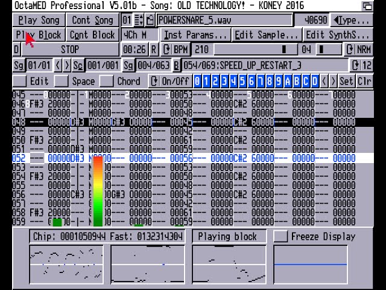The image size is (386, 290).
Task: Adjust the 04 secondary tempo slider
Action: tap(329, 50)
